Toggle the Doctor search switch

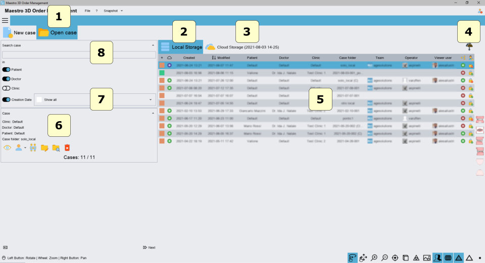tap(6, 79)
